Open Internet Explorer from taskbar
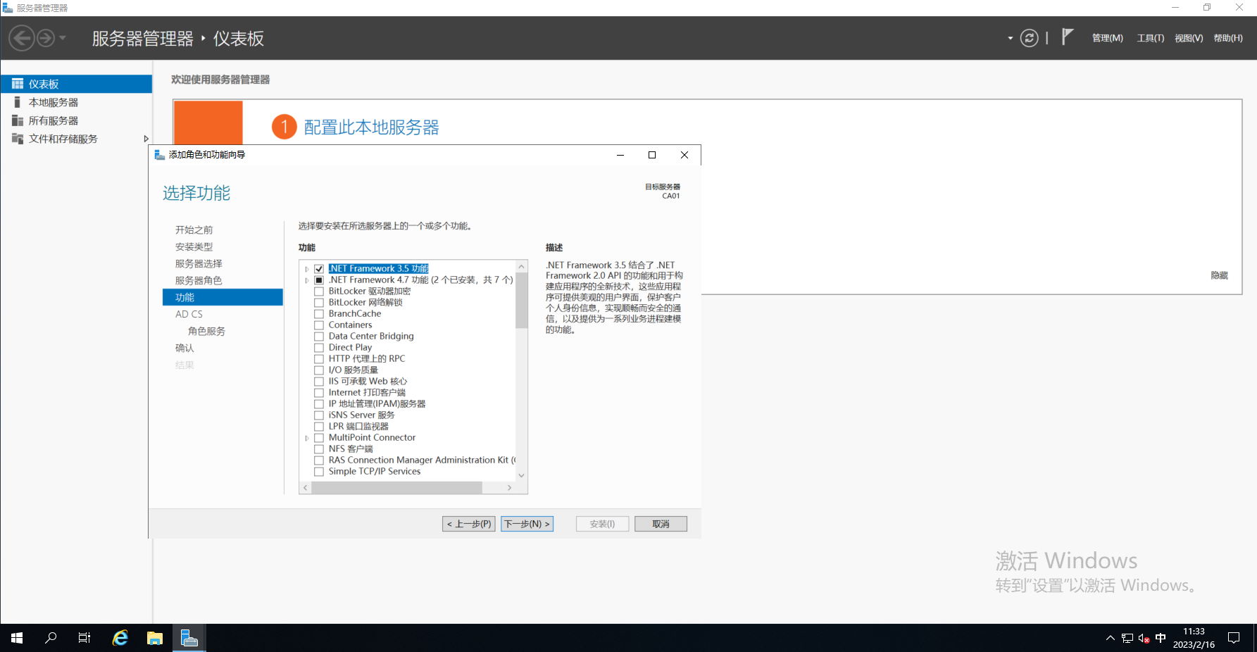Image resolution: width=1257 pixels, height=652 pixels. [120, 638]
